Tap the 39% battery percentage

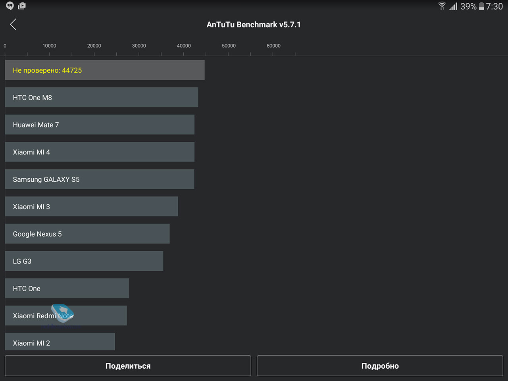[x=468, y=6]
